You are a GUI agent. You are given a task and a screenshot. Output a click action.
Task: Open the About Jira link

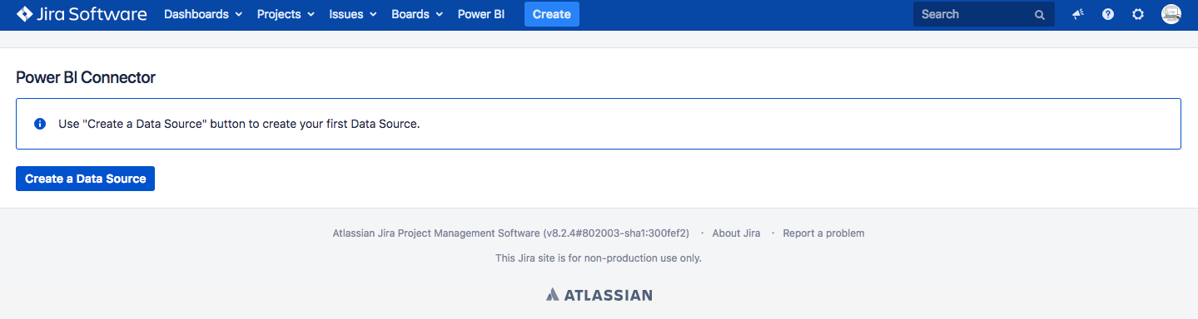click(736, 233)
